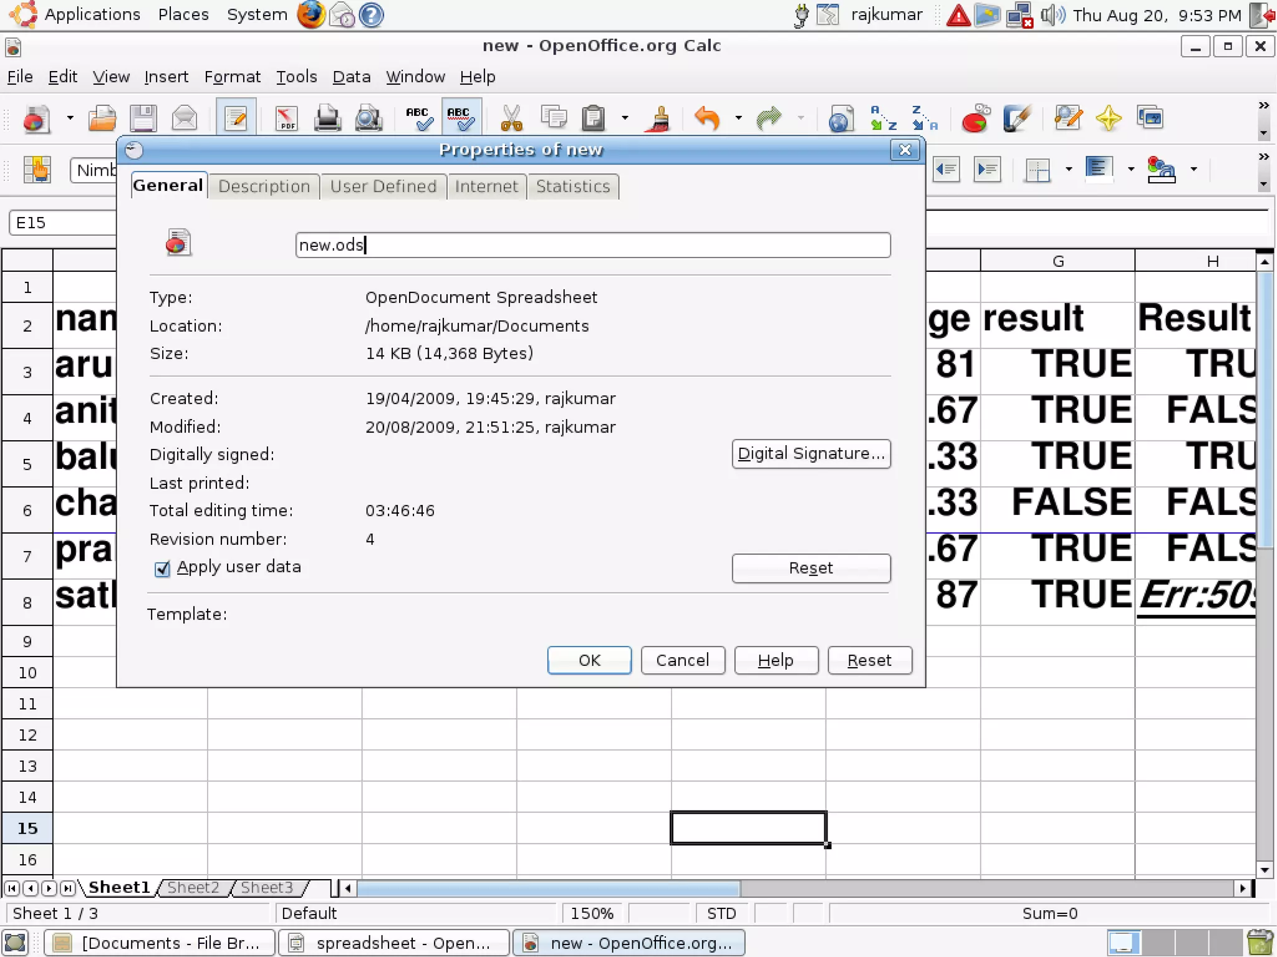Click the Print document icon

click(327, 118)
